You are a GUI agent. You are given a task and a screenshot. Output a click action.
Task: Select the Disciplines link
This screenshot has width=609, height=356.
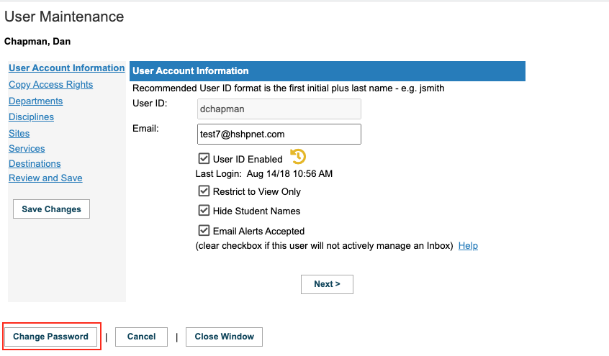(x=32, y=117)
